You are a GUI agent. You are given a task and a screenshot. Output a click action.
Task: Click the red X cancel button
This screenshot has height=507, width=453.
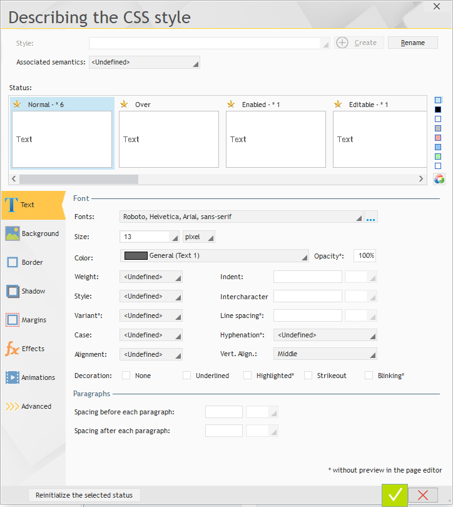[x=423, y=495]
